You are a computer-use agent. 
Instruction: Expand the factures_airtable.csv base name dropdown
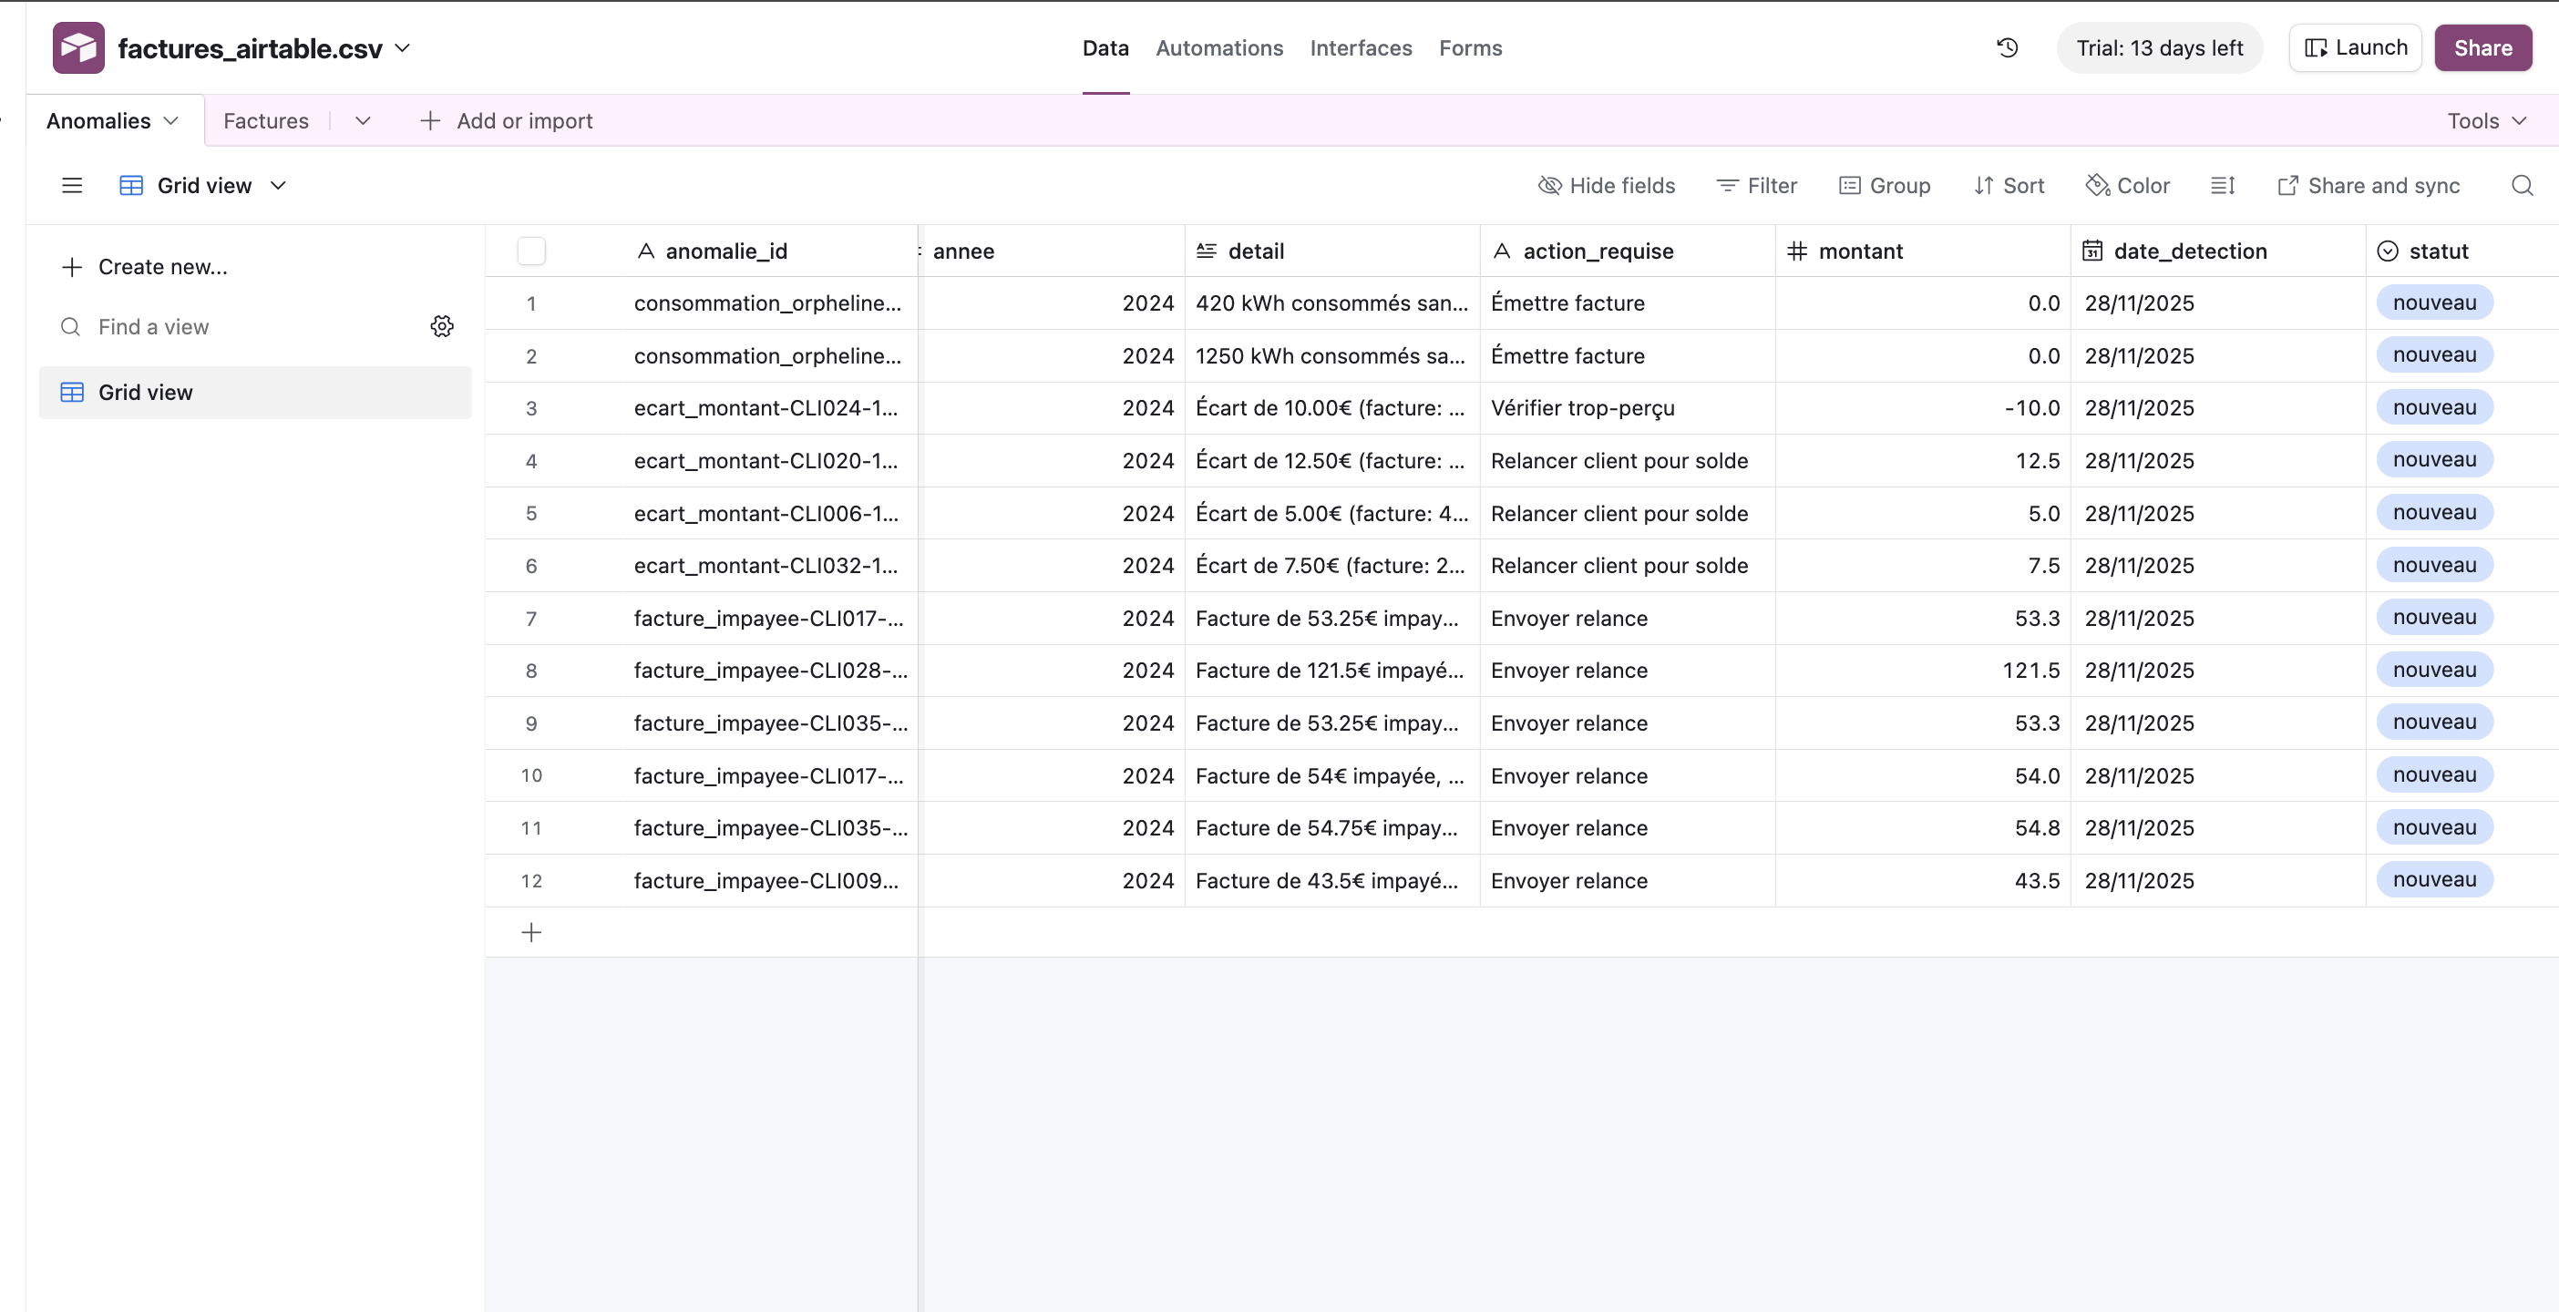pyautogui.click(x=402, y=47)
